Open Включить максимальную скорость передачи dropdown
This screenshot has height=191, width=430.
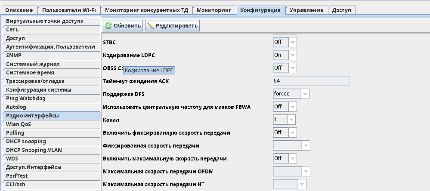pyautogui.click(x=293, y=158)
